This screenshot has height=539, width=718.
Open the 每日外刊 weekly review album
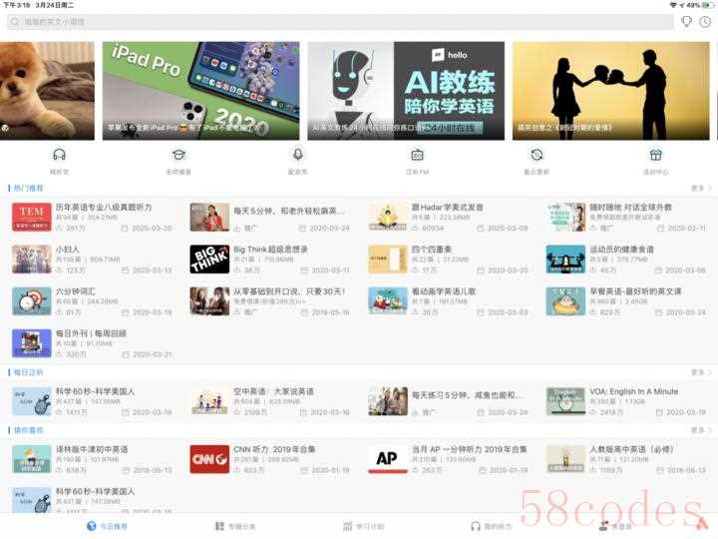(92, 343)
